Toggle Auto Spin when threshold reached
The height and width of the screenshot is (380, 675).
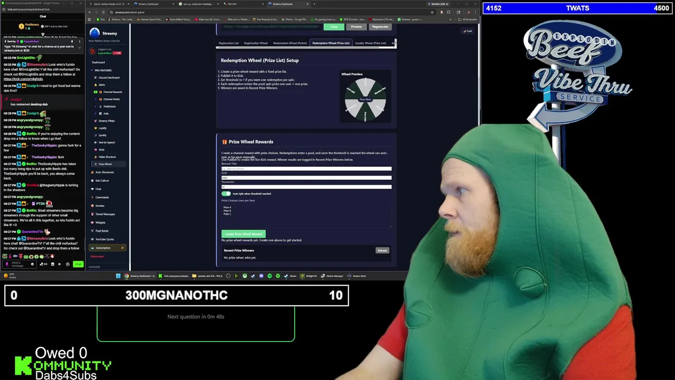point(226,194)
